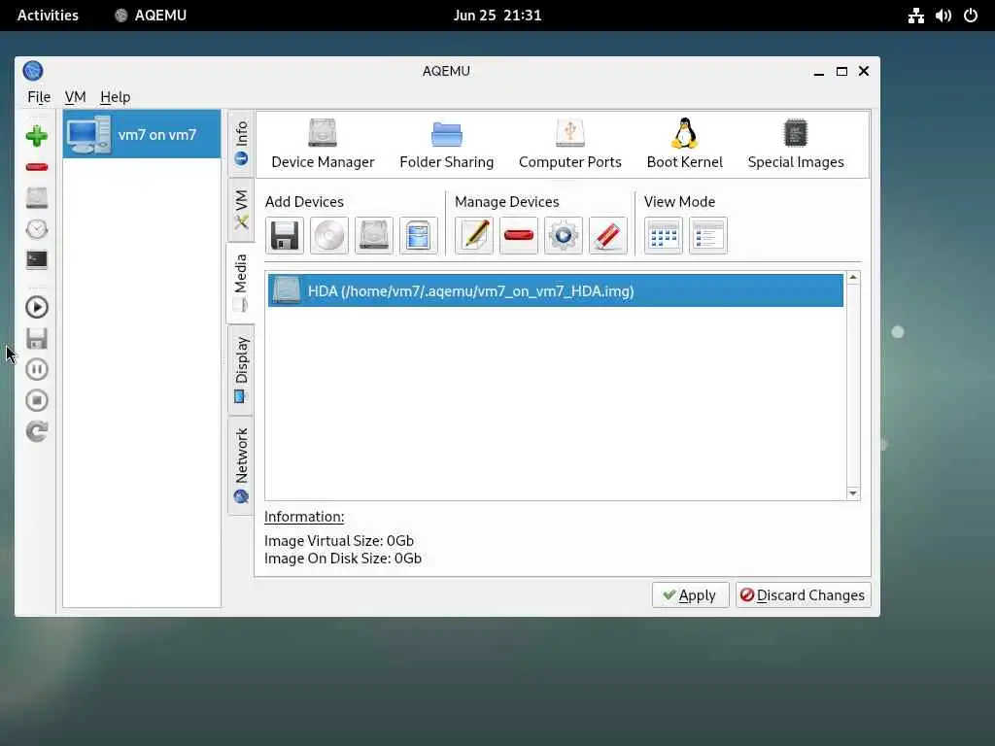Switch to icon grid view mode
This screenshot has width=995, height=746.
click(664, 235)
